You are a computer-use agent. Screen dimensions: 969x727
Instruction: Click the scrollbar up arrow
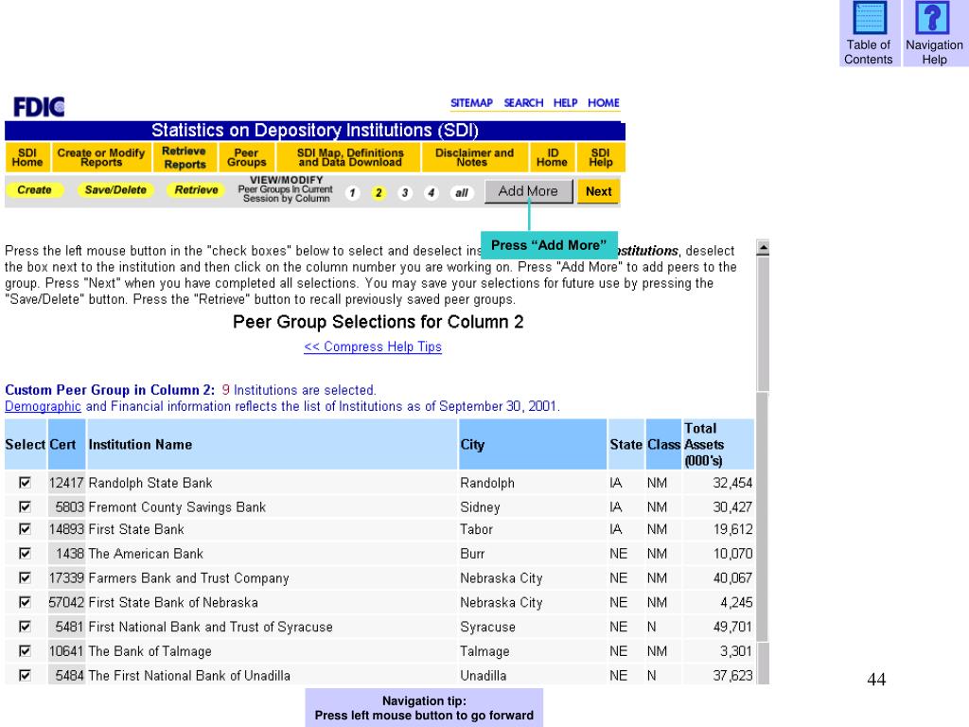pyautogui.click(x=763, y=247)
